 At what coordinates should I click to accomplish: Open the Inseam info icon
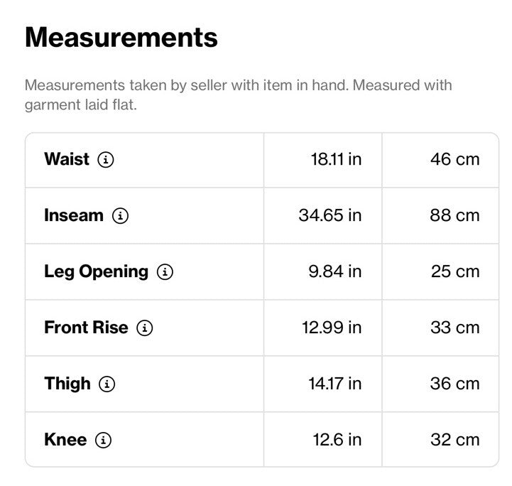[x=121, y=216]
